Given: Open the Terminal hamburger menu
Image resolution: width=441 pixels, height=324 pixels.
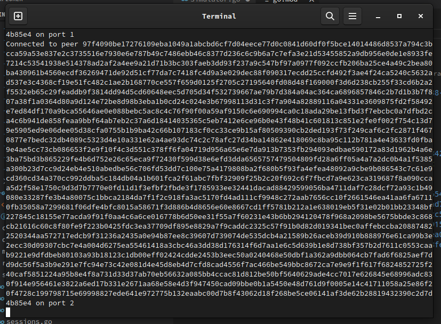Looking at the screenshot, I should point(352,16).
